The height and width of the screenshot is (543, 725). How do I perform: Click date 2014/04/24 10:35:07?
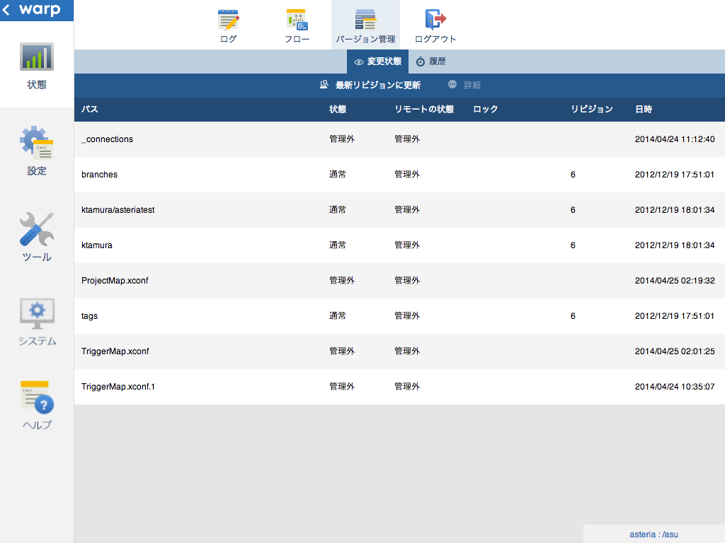point(675,387)
